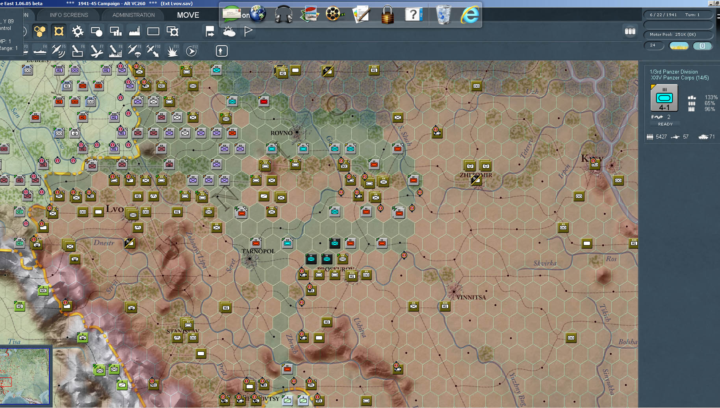This screenshot has width=720, height=408.
Task: Launch Internet Explorer from the dock
Action: pos(470,15)
